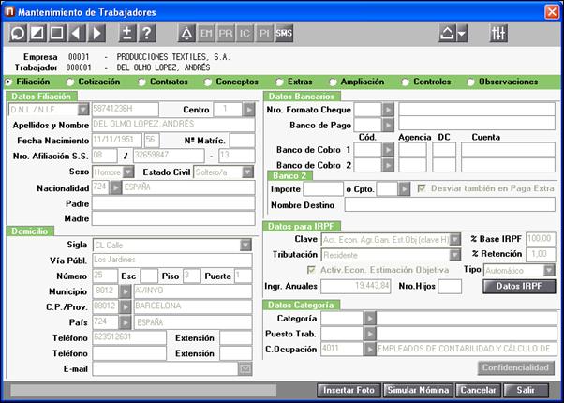Viewport: 564px width, 403px height.
Task: Open the Tipo retention dropdown
Action: (549, 270)
